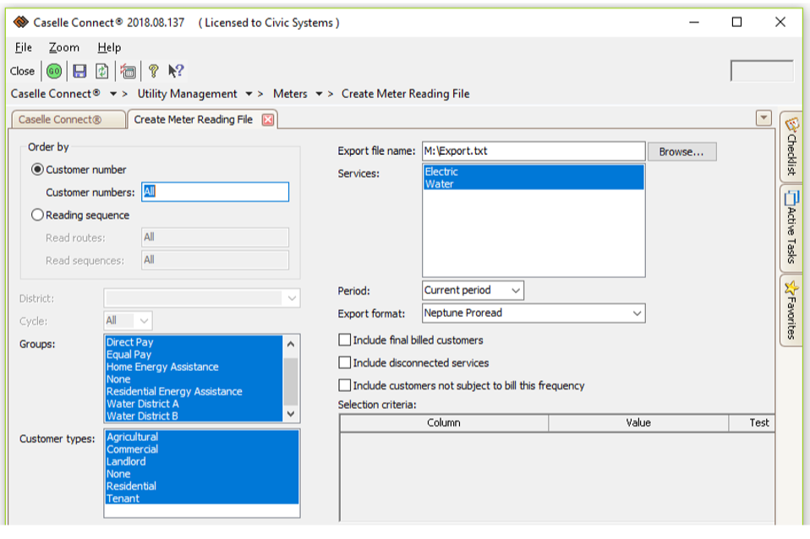Select Direct Pay in Groups list
Viewport: 810px width, 539px height.
tap(194, 342)
